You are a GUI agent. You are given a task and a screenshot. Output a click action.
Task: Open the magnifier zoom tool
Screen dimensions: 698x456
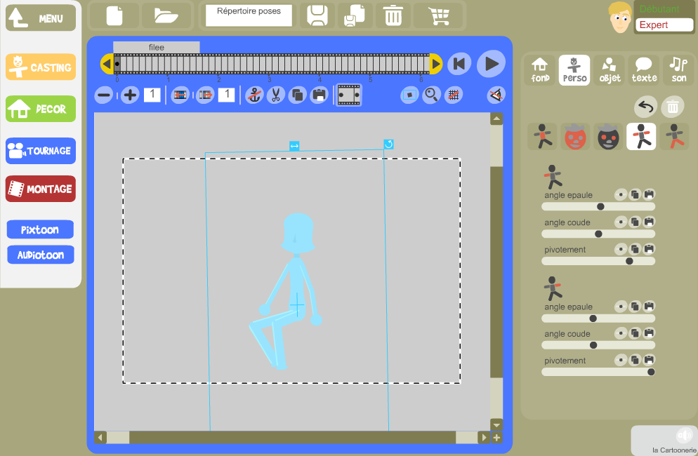click(431, 95)
